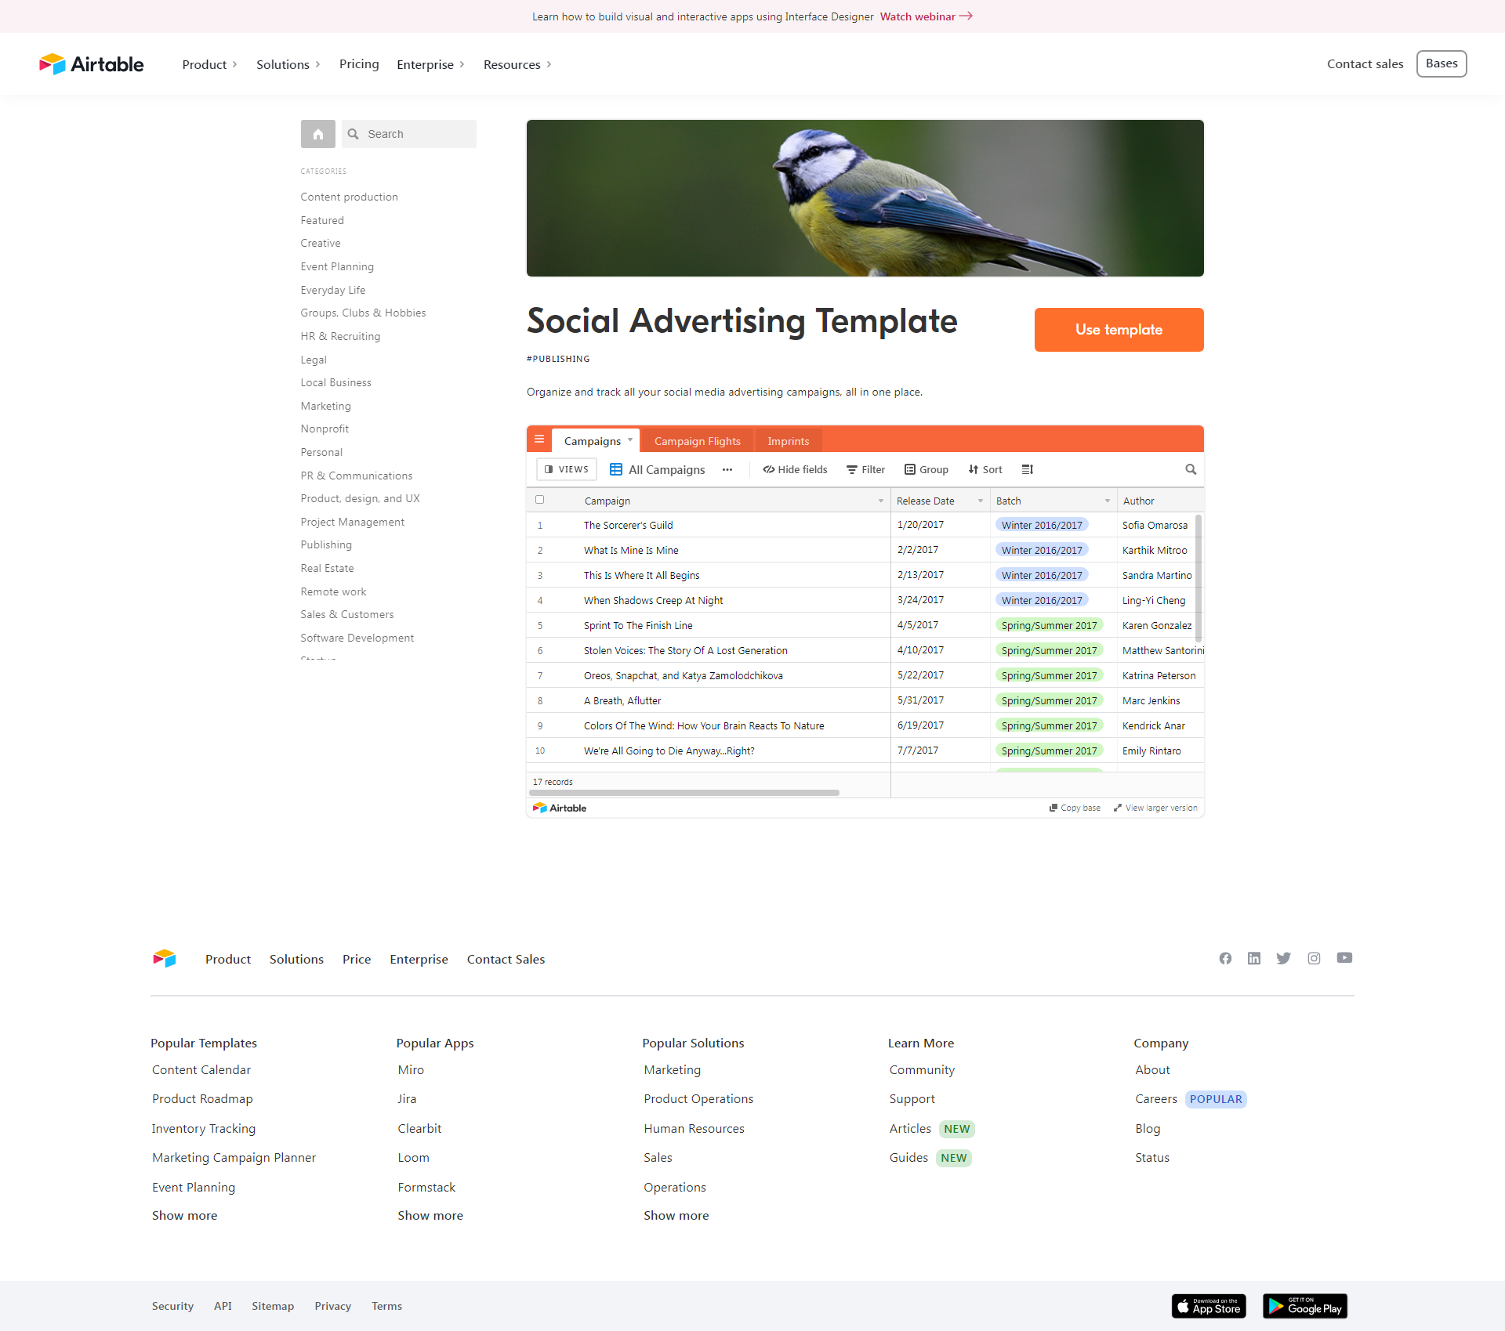Click the Bases button in the header

(1442, 63)
